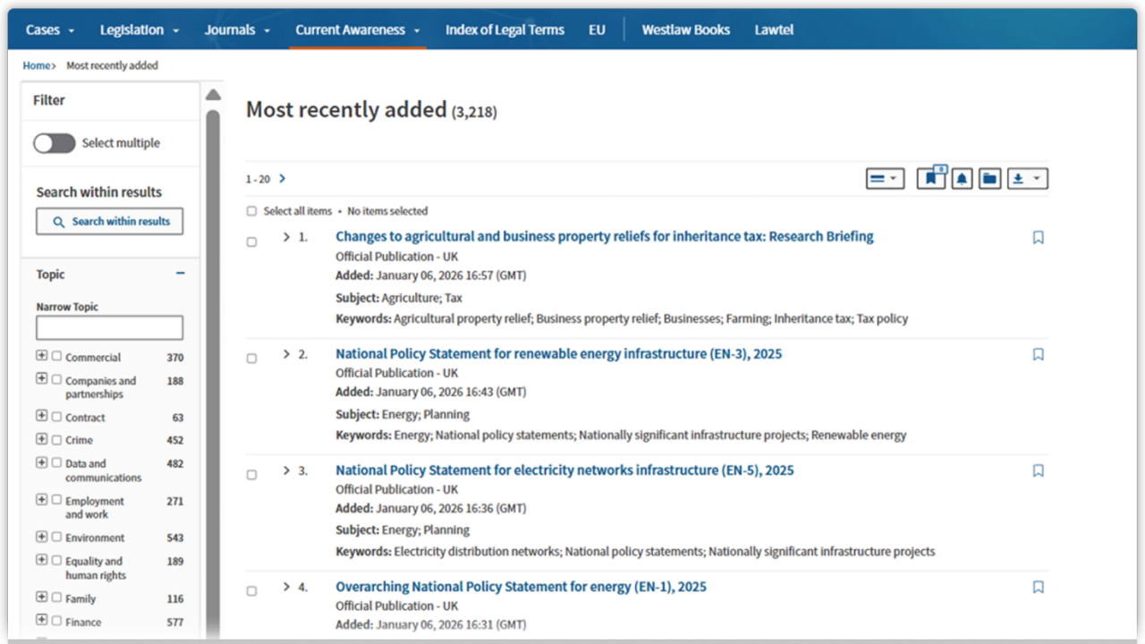Click the Narrow Topic input field

[109, 327]
